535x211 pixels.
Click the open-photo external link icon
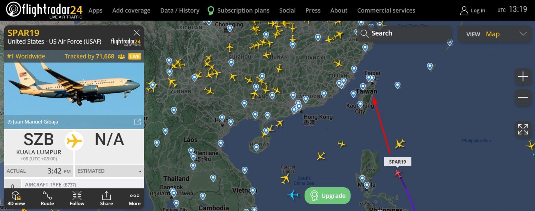[x=138, y=122]
